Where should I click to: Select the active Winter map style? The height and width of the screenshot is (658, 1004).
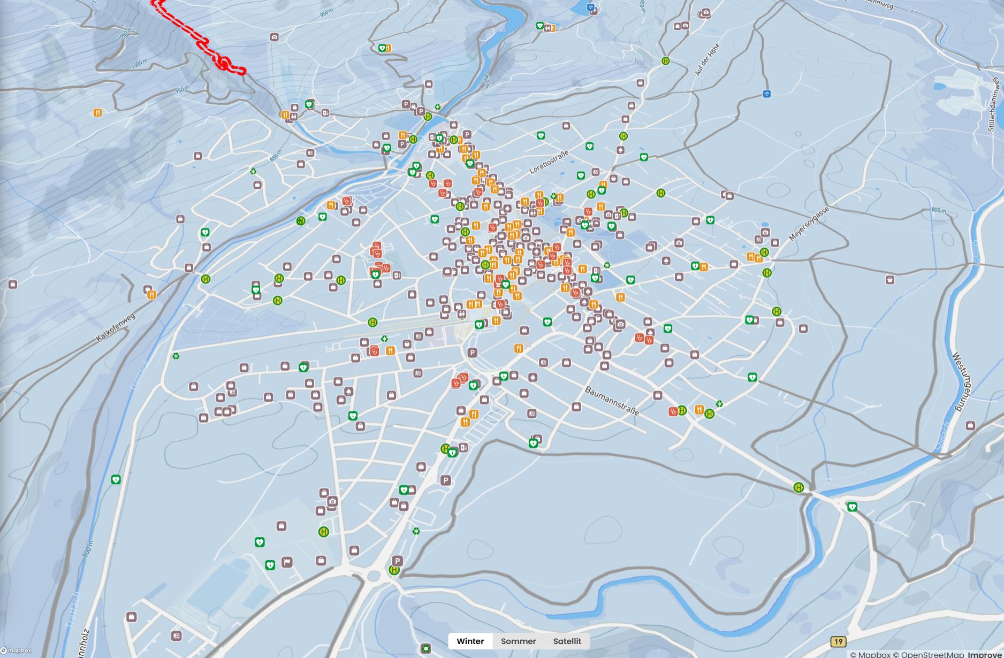coord(470,641)
